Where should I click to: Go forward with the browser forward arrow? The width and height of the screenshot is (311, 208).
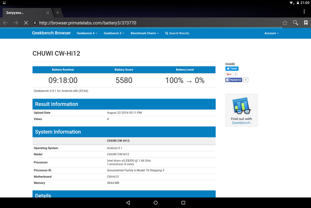point(16,23)
